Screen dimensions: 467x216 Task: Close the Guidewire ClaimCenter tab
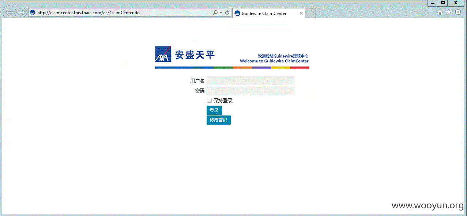pyautogui.click(x=301, y=13)
